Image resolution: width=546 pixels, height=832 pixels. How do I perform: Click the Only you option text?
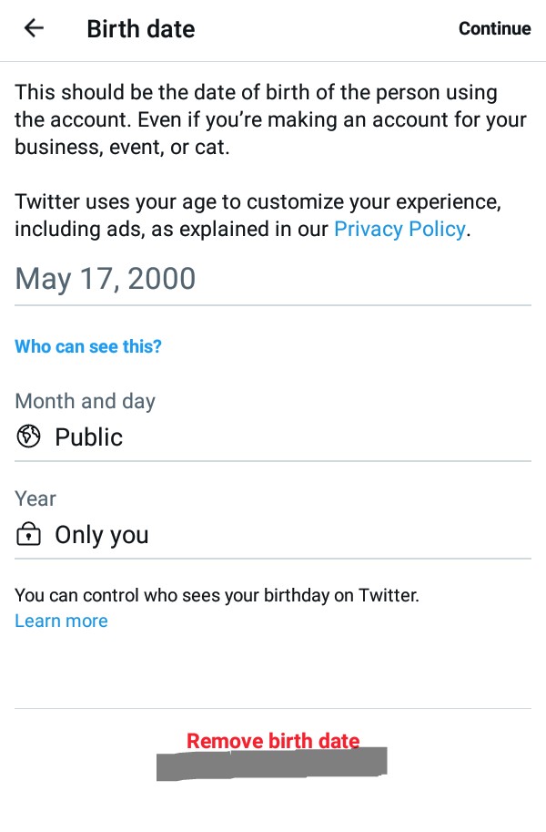click(x=102, y=535)
